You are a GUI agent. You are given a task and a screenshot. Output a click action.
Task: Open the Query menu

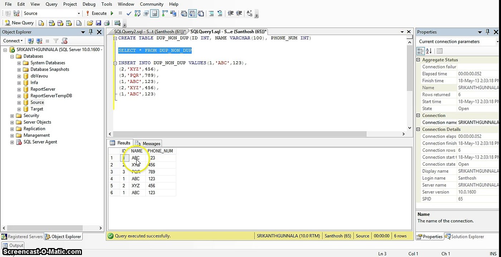pos(51,4)
